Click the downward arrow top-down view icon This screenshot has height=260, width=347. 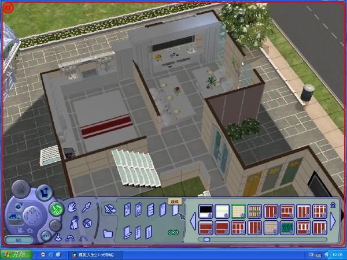(58, 237)
